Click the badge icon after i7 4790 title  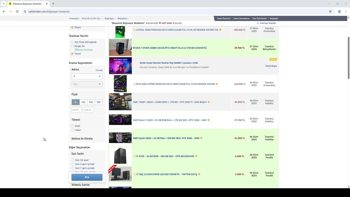[196, 156]
